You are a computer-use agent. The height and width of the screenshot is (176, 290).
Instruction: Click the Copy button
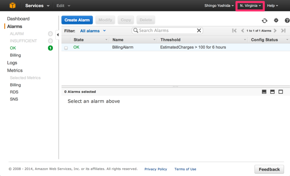coord(126,20)
